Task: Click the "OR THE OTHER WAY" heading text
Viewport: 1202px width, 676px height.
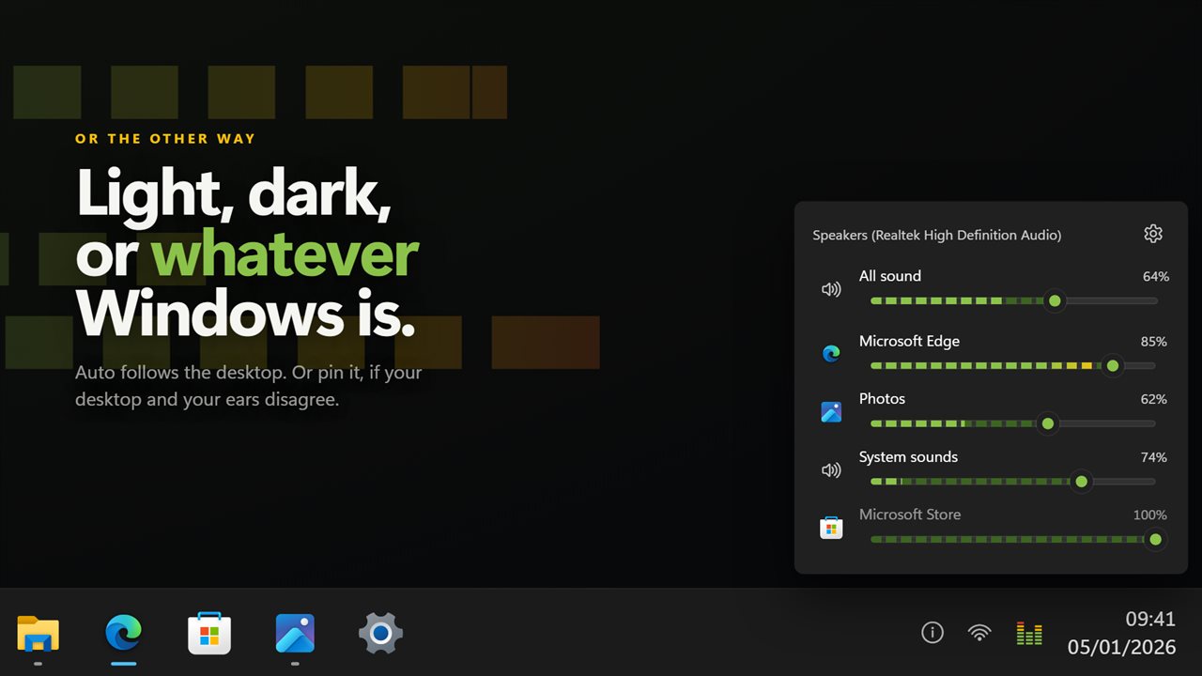Action: tap(165, 138)
